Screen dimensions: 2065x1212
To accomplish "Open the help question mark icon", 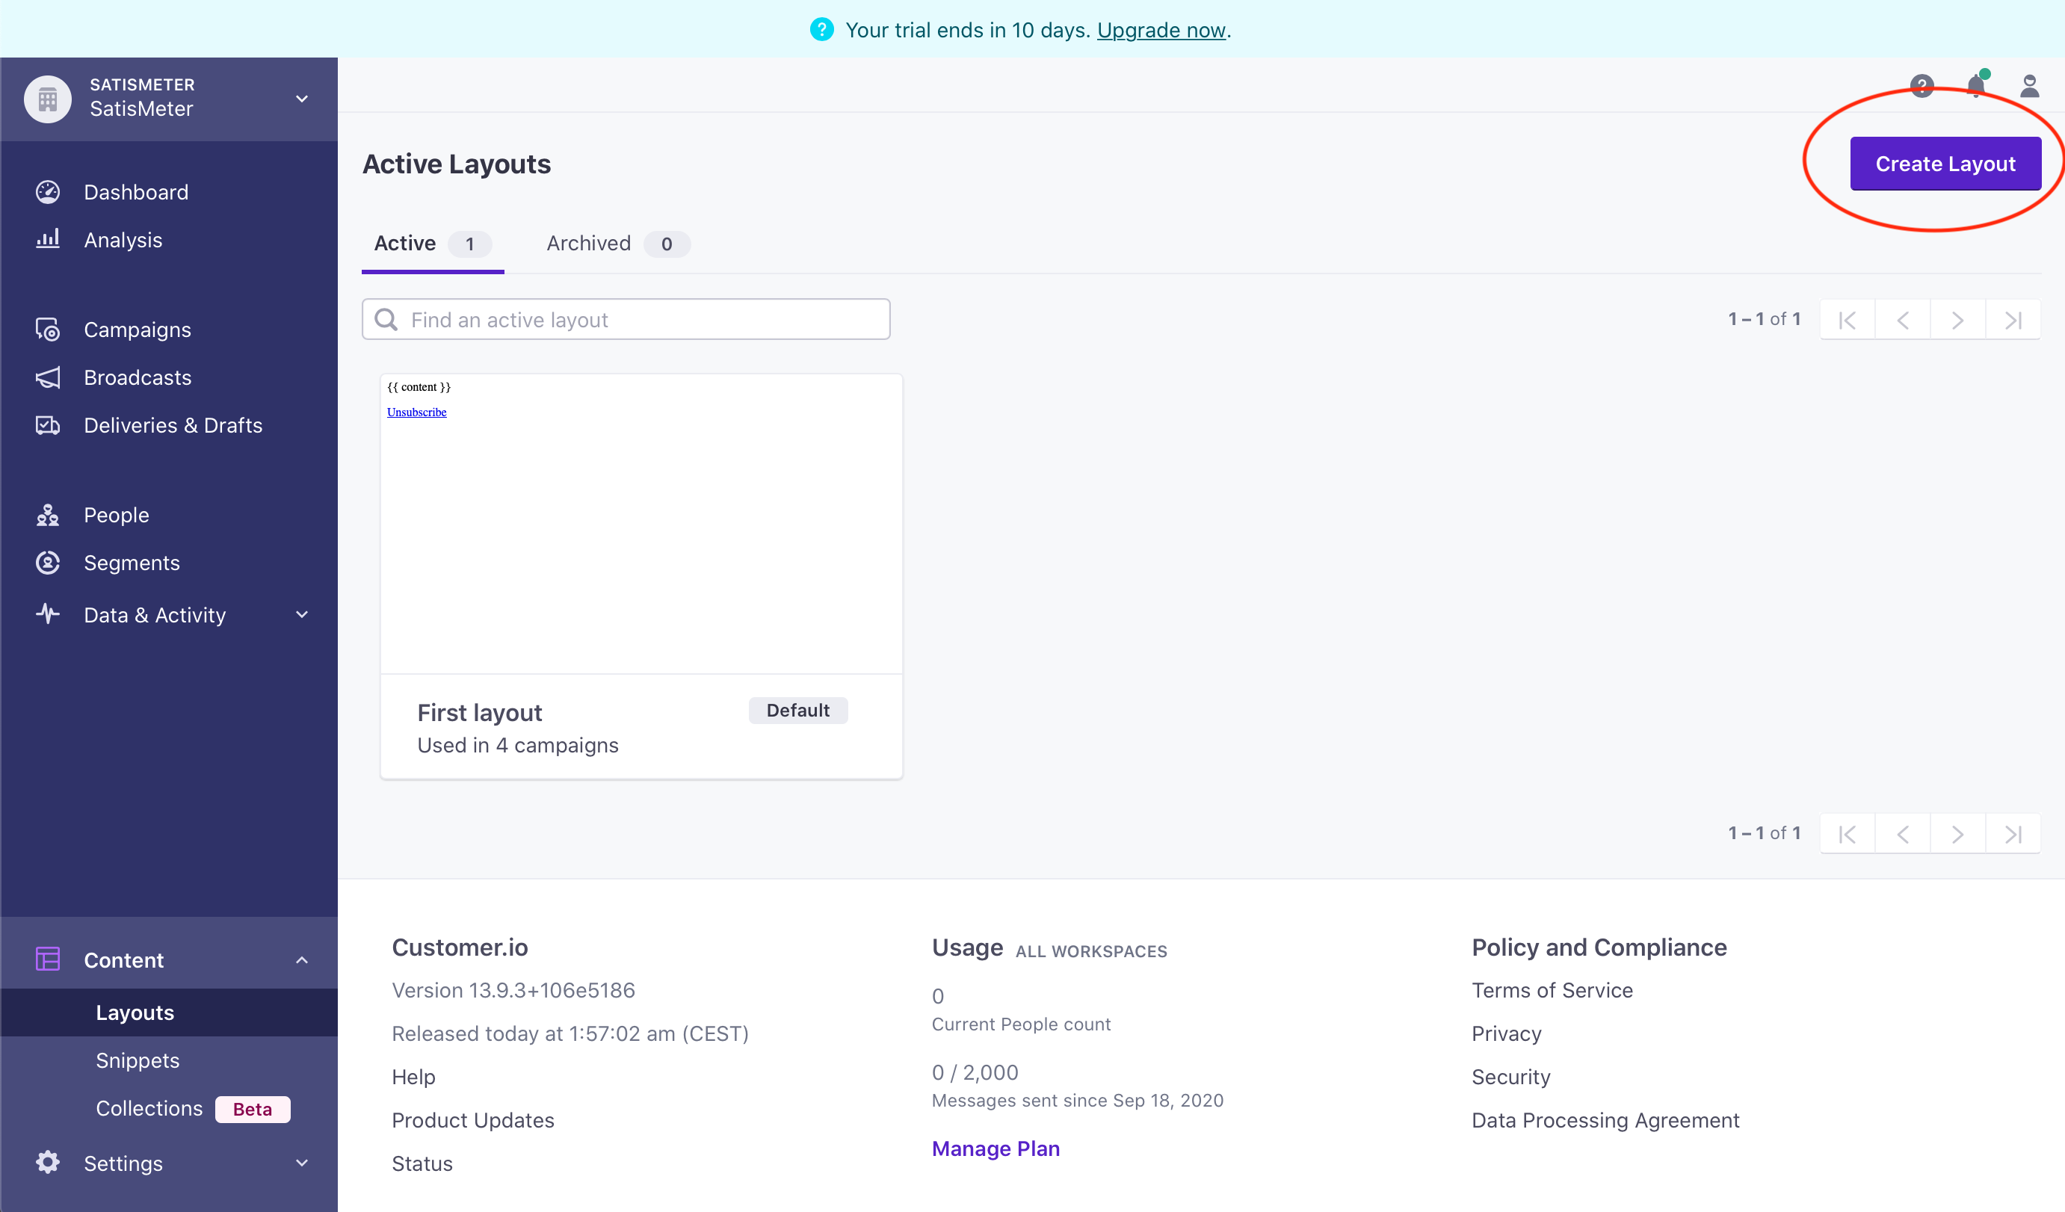I will tap(1922, 85).
